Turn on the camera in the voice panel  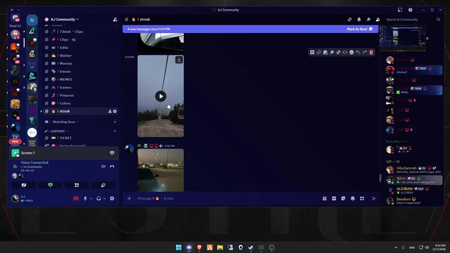click(x=24, y=185)
